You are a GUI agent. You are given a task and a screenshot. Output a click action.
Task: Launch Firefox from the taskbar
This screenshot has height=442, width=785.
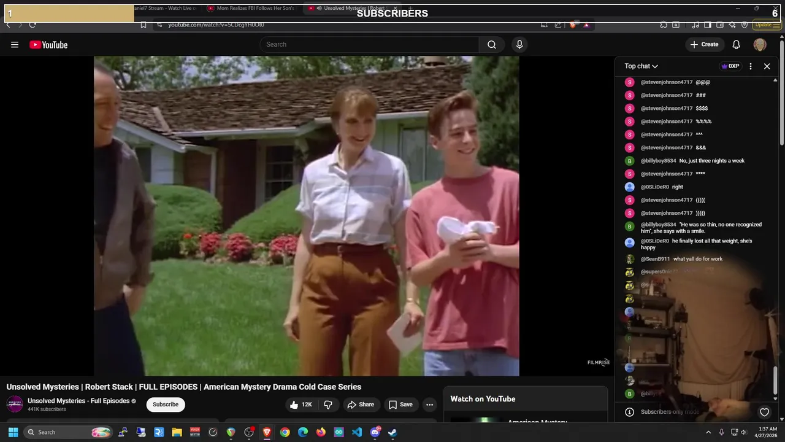[x=321, y=432]
